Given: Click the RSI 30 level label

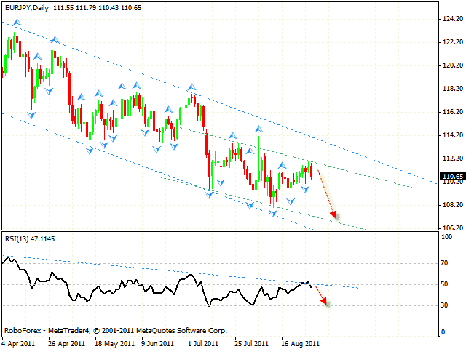Looking at the screenshot, I should 446,306.
